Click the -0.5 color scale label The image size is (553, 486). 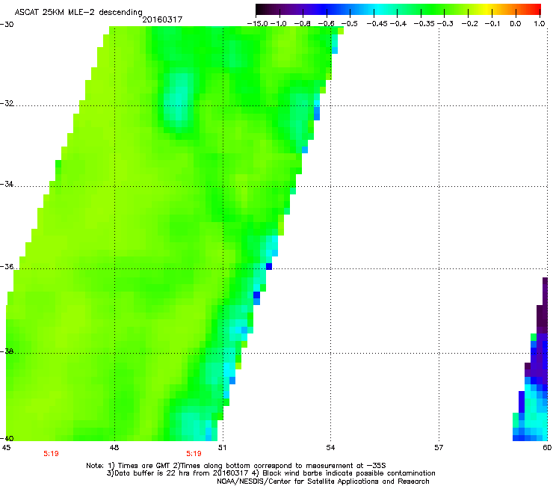[350, 24]
